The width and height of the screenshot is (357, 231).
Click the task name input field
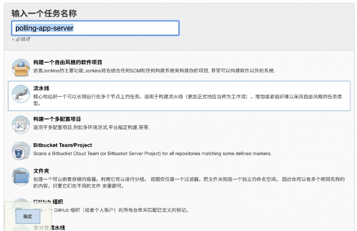tap(95, 28)
